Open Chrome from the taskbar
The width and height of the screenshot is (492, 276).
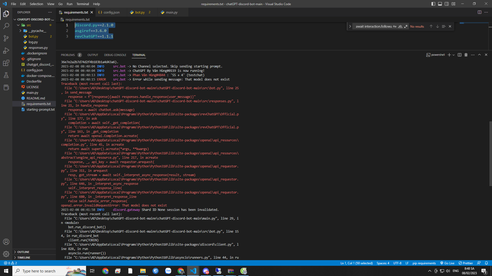point(105,271)
